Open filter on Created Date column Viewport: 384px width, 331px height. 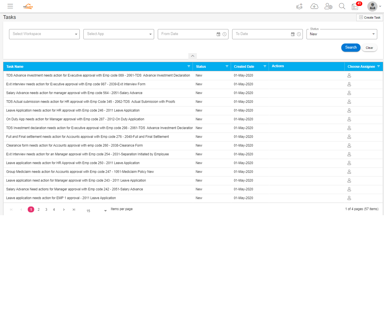[x=265, y=66]
